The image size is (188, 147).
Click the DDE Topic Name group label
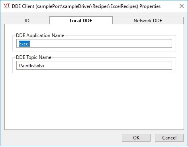pos(33,57)
